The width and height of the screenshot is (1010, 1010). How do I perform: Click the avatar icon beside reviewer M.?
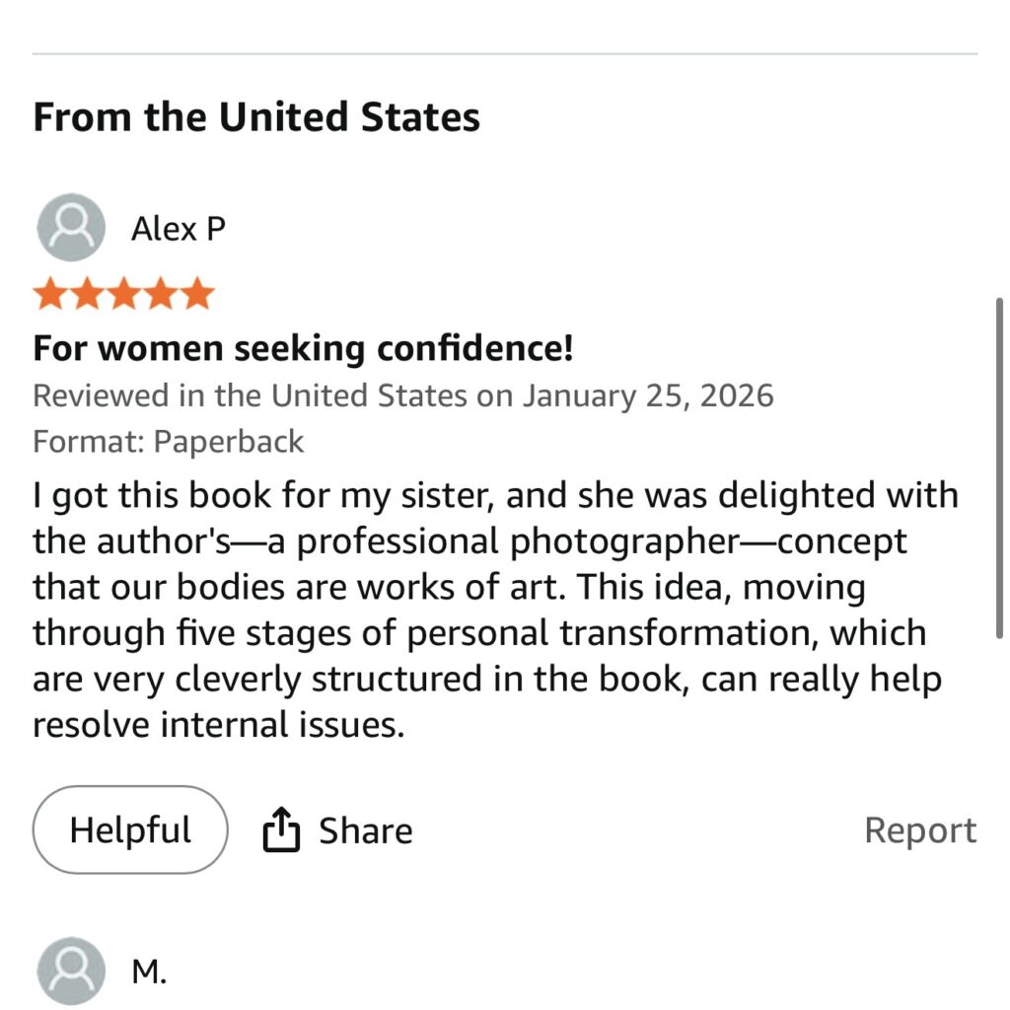tap(71, 971)
